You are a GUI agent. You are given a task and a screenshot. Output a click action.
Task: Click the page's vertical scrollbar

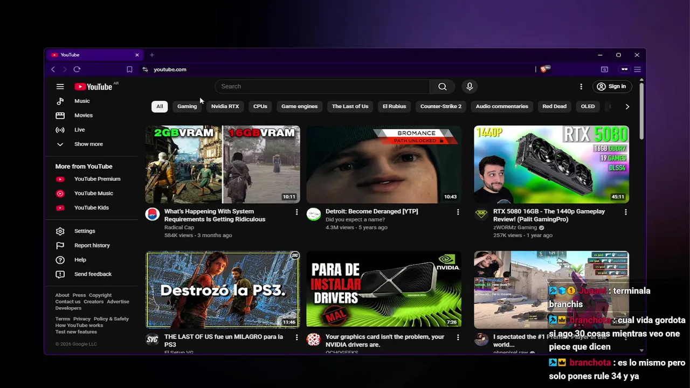pyautogui.click(x=641, y=110)
